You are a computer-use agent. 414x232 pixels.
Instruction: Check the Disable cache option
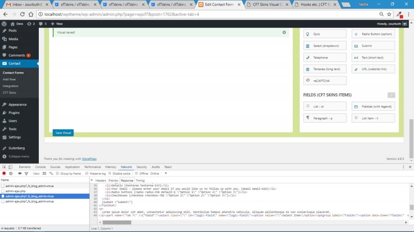[x=110, y=173]
